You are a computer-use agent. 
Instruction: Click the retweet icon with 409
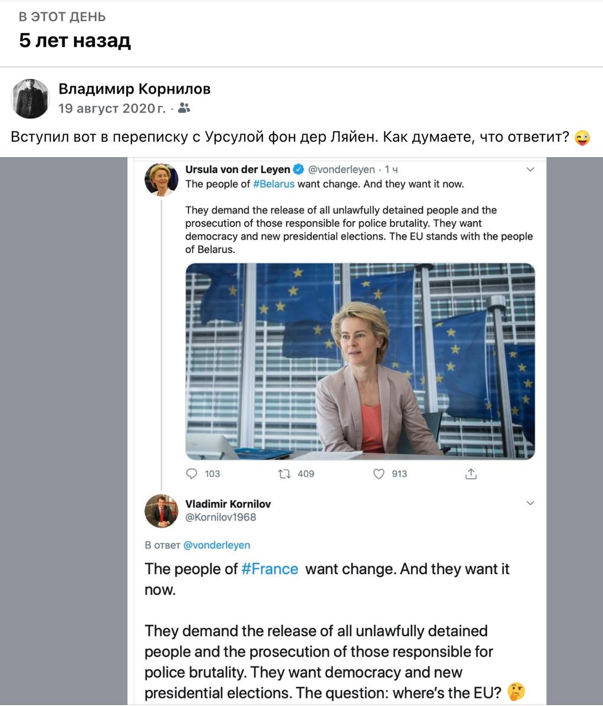point(284,474)
